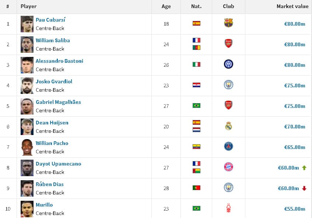Click the Real Madrid club crest

click(x=228, y=126)
